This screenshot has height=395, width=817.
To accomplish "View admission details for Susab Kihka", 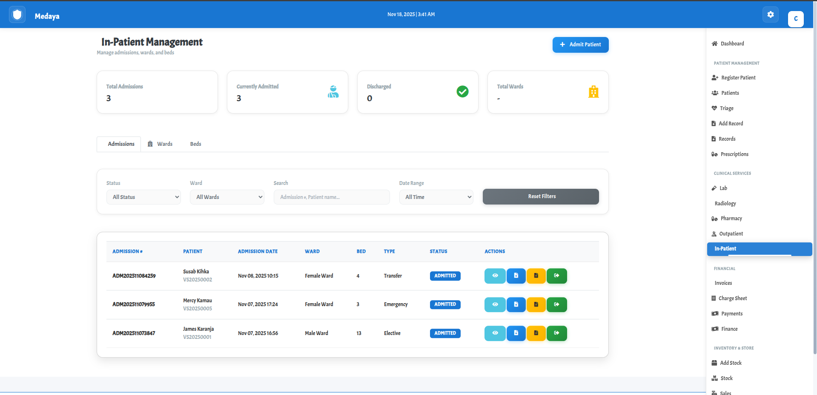I will click(495, 276).
